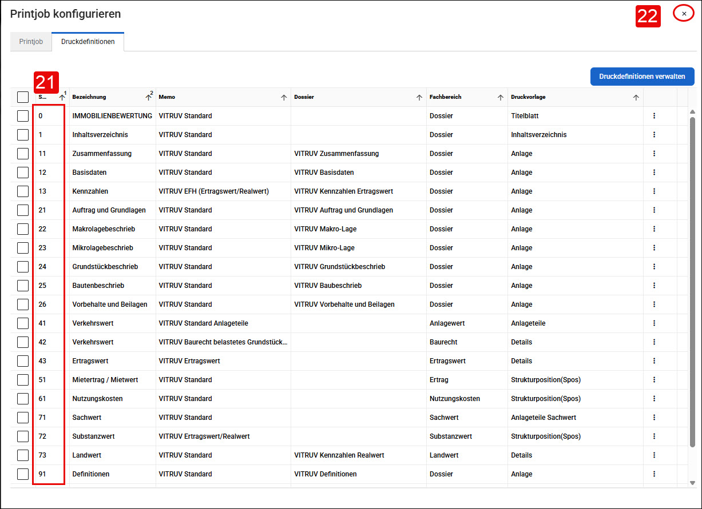
Task: Click the Druckdefinitionen verwalten button
Action: click(642, 77)
